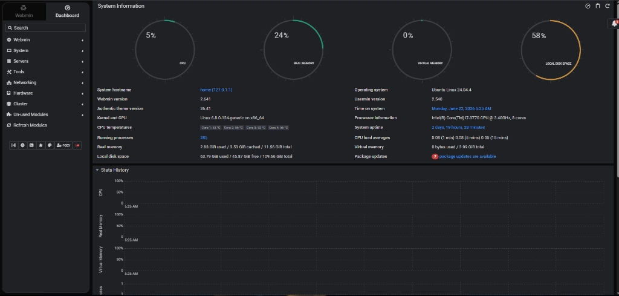
Task: Click the Webmin version value 2.641
Action: point(206,99)
